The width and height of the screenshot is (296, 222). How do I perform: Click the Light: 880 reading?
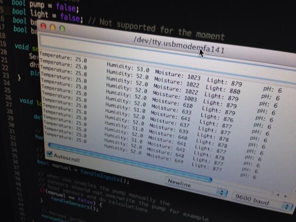tap(223, 89)
